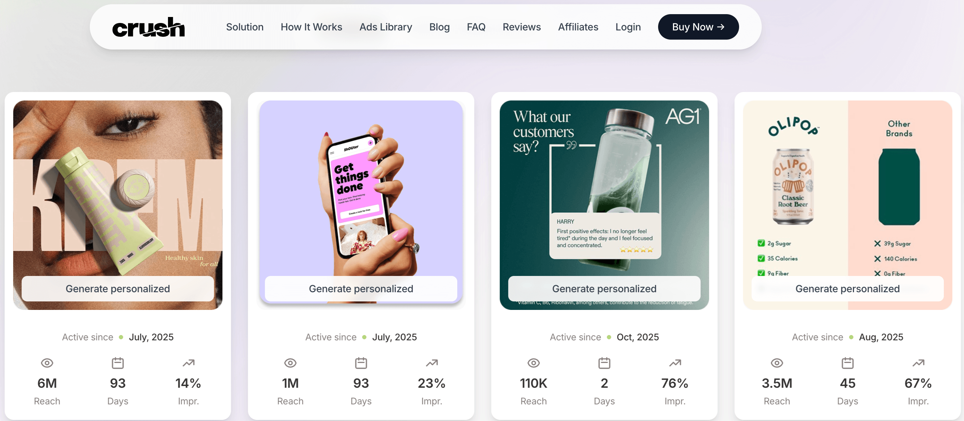The width and height of the screenshot is (964, 421).
Task: Generate personalized ad from AG1 card
Action: [604, 289]
